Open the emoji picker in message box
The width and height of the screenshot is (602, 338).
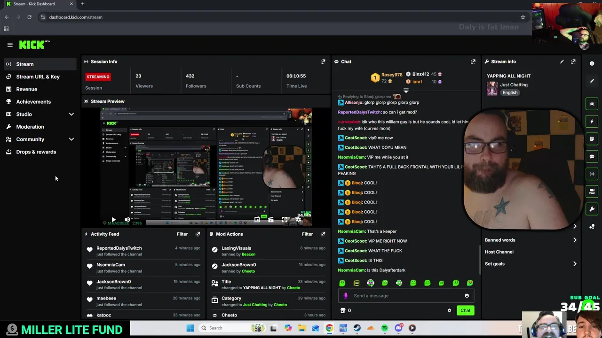467,296
